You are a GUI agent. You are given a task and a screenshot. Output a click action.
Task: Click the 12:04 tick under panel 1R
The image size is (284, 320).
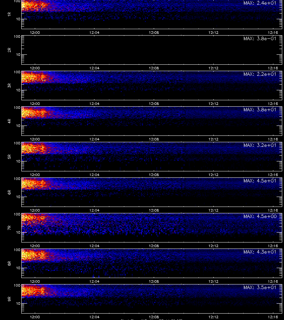(x=94, y=32)
